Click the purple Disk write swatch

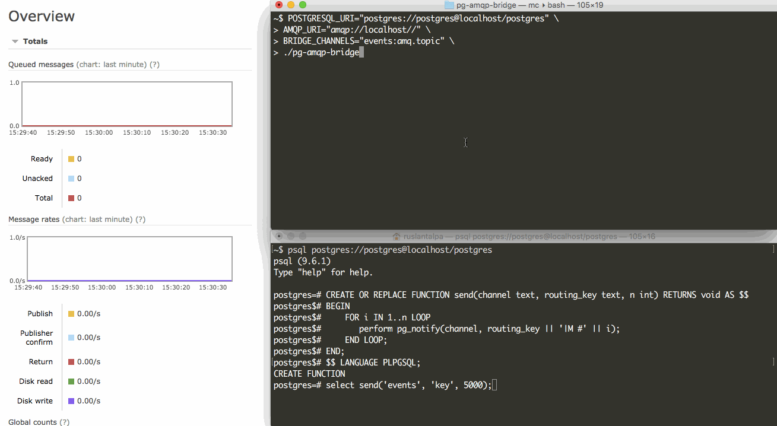(71, 401)
